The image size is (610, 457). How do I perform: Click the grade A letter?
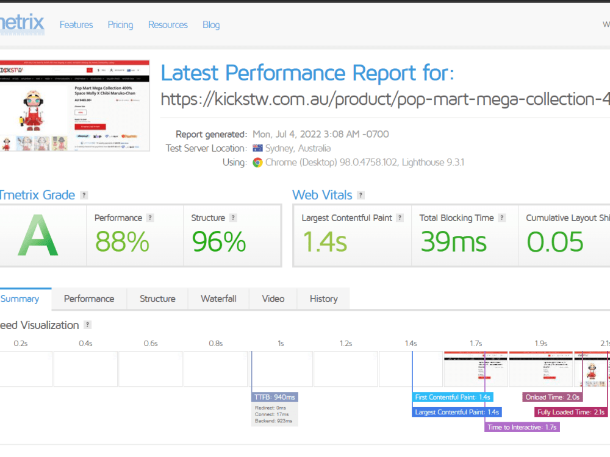(x=38, y=235)
